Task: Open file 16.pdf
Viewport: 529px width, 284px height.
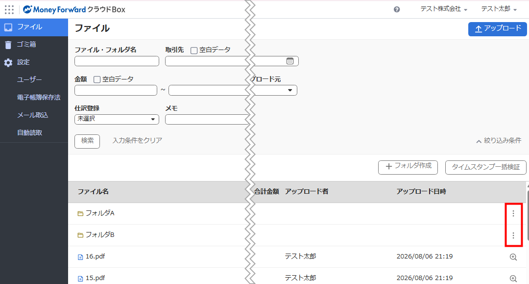Action: click(95, 257)
